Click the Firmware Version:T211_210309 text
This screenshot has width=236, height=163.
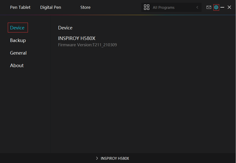pyautogui.click(x=87, y=45)
